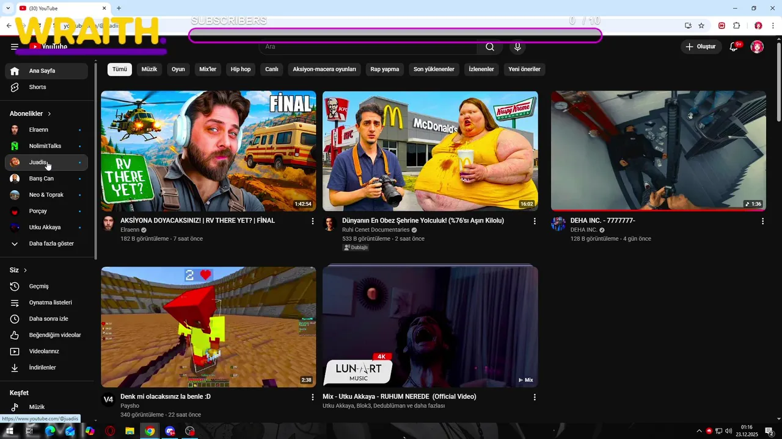Open YouTube notifications bell

734,46
